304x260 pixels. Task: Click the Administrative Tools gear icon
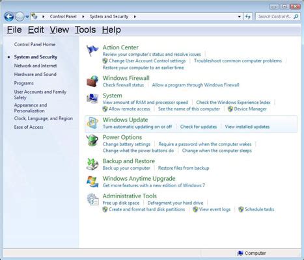coord(92,200)
